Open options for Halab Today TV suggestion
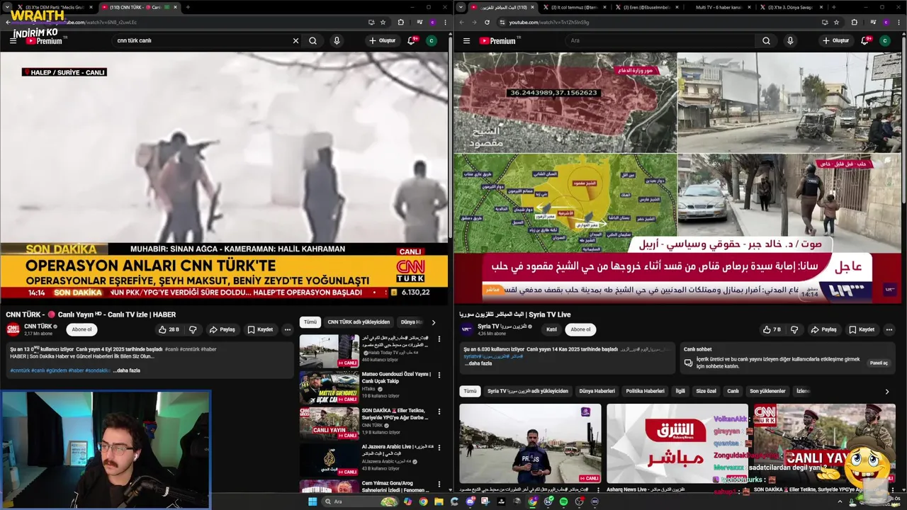 click(439, 339)
